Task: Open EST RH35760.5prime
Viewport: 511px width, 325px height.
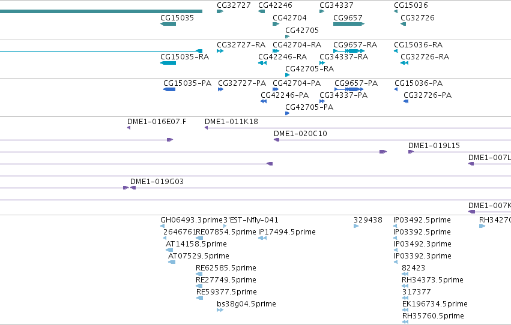Action: coord(433,317)
